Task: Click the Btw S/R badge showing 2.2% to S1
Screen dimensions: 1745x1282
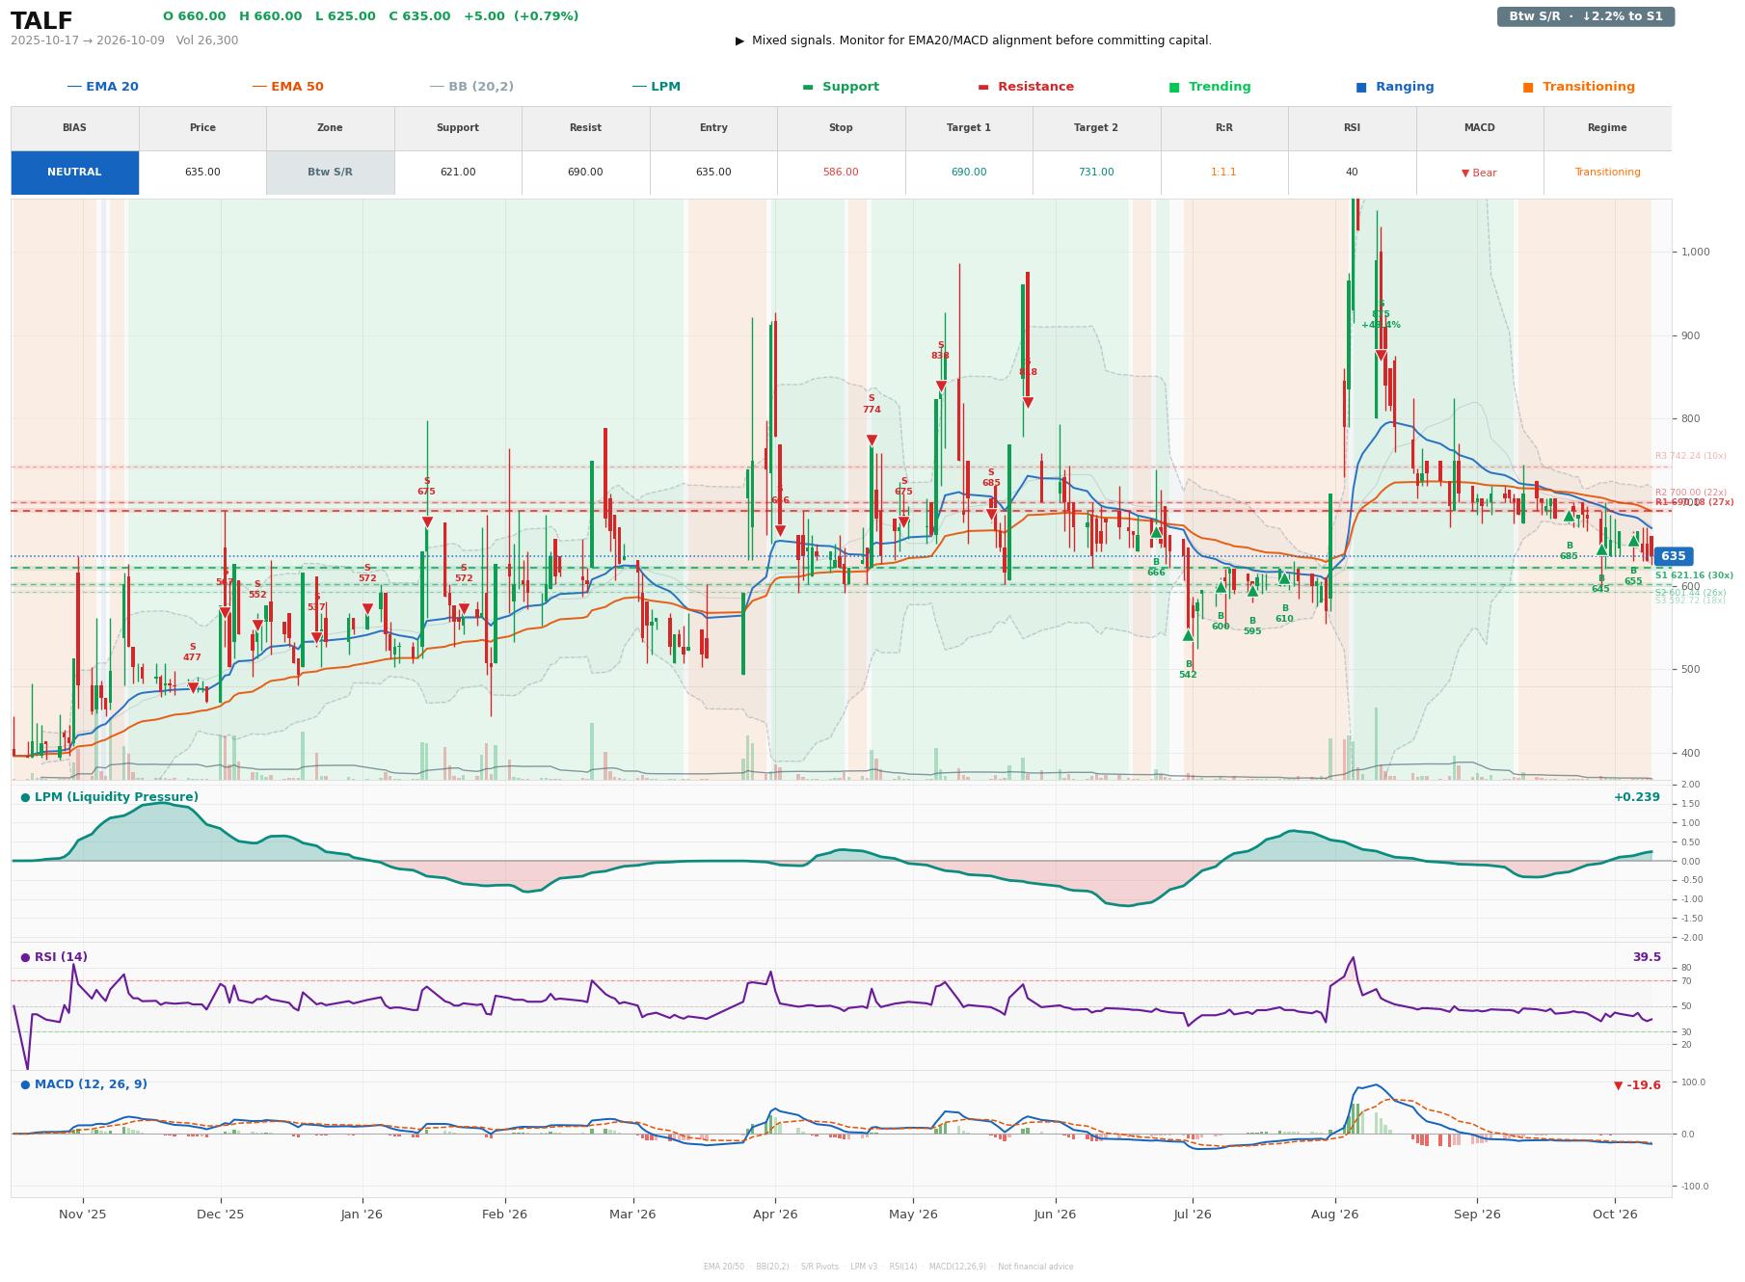Action: coord(1585,16)
